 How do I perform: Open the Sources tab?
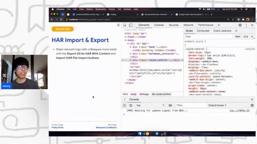[173, 25]
